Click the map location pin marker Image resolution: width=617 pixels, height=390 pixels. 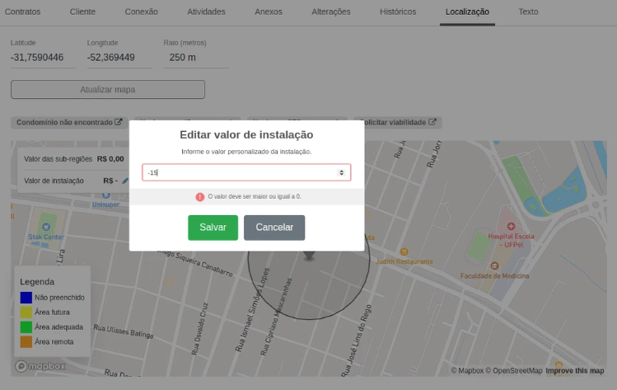309,256
